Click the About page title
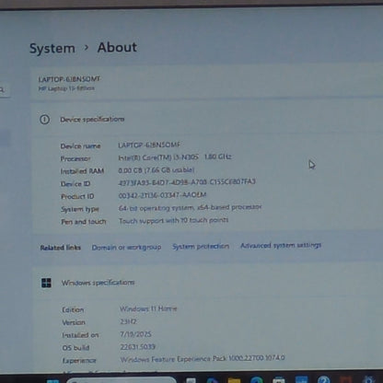 pyautogui.click(x=117, y=48)
